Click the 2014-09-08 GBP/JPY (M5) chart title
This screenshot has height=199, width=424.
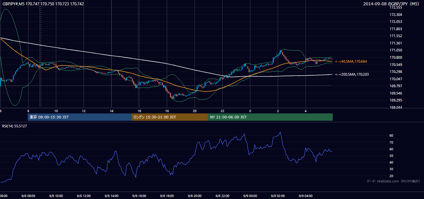pos(391,4)
